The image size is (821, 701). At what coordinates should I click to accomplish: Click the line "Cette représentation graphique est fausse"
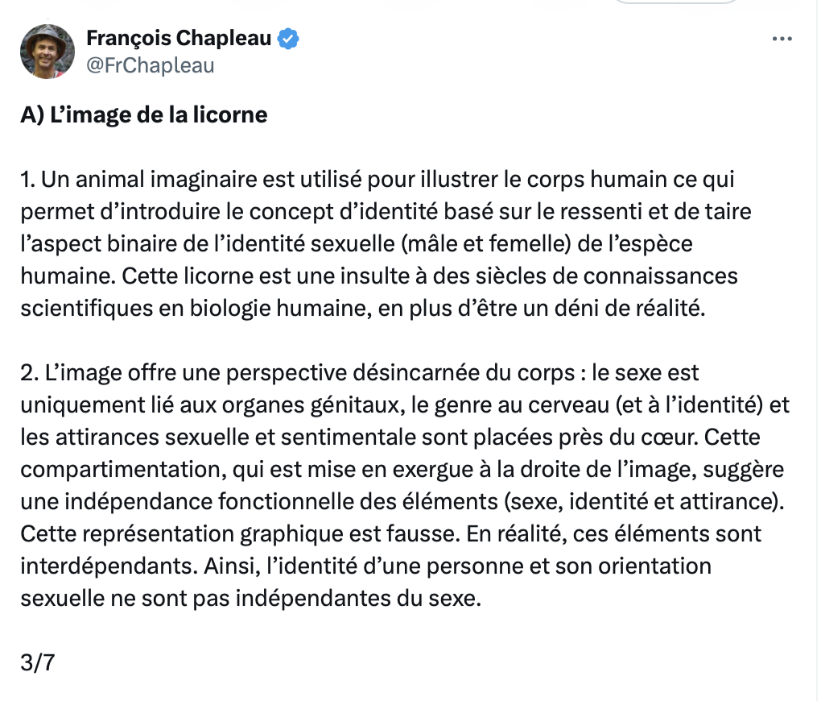coord(391,533)
